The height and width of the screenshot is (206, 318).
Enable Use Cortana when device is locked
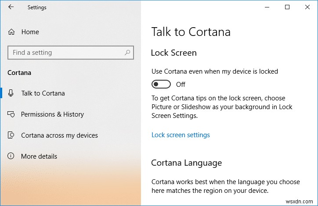[161, 84]
